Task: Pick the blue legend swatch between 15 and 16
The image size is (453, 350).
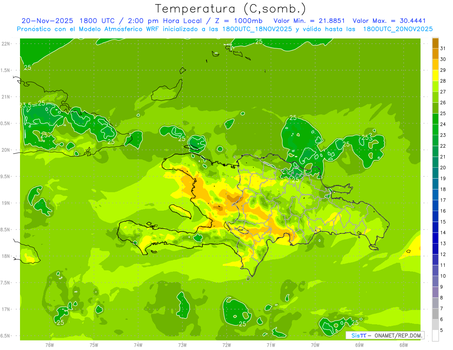Action: click(x=435, y=216)
